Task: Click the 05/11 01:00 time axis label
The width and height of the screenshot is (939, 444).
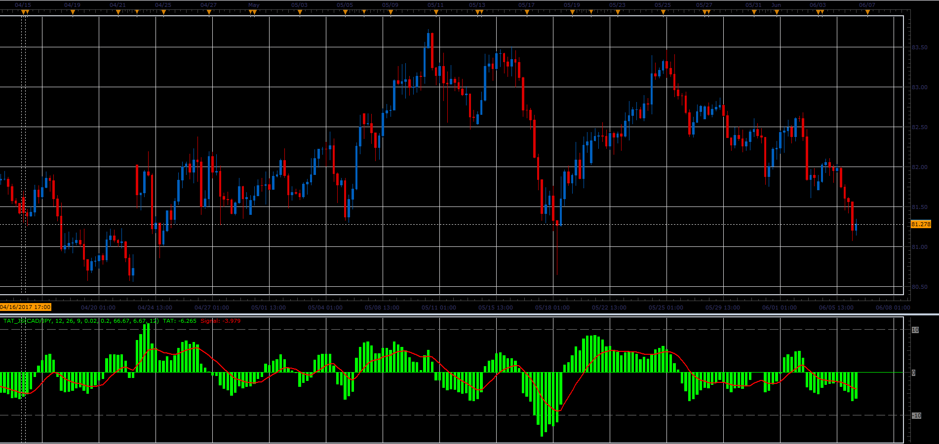Action: coord(439,307)
